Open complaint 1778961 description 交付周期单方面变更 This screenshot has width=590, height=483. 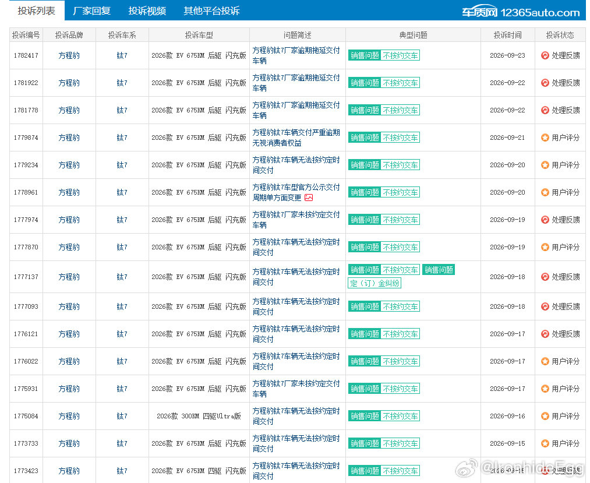[x=296, y=192]
